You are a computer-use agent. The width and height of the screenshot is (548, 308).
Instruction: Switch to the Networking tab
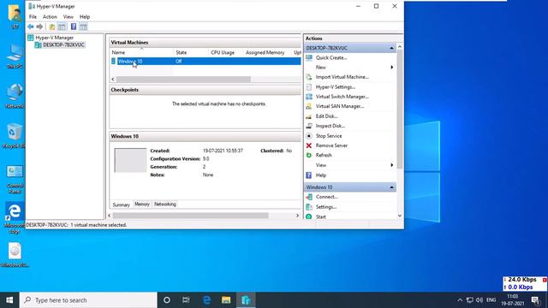point(165,204)
